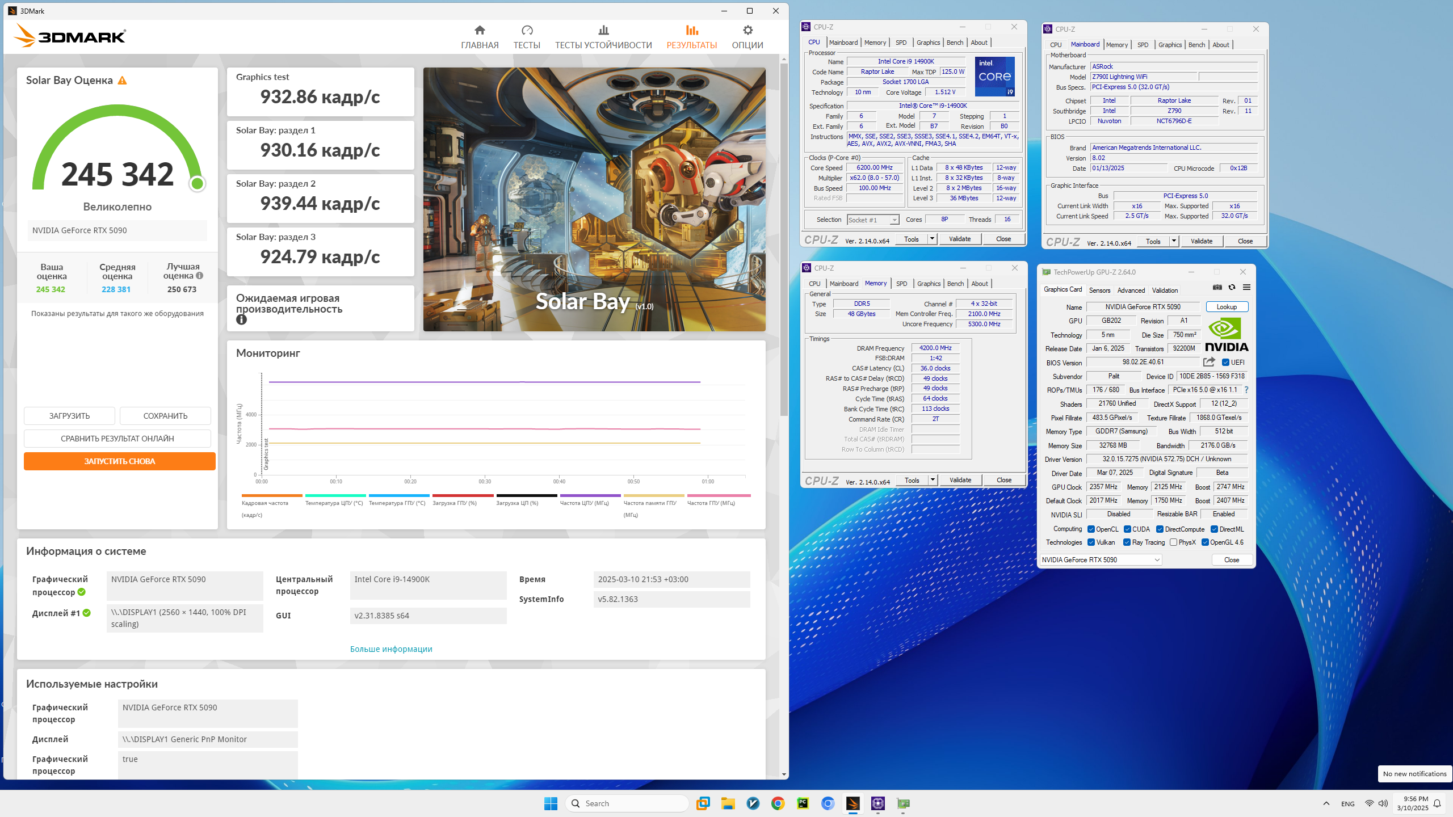Click Validate in CPU-Z Memory window
This screenshot has width=1453, height=817.
960,480
